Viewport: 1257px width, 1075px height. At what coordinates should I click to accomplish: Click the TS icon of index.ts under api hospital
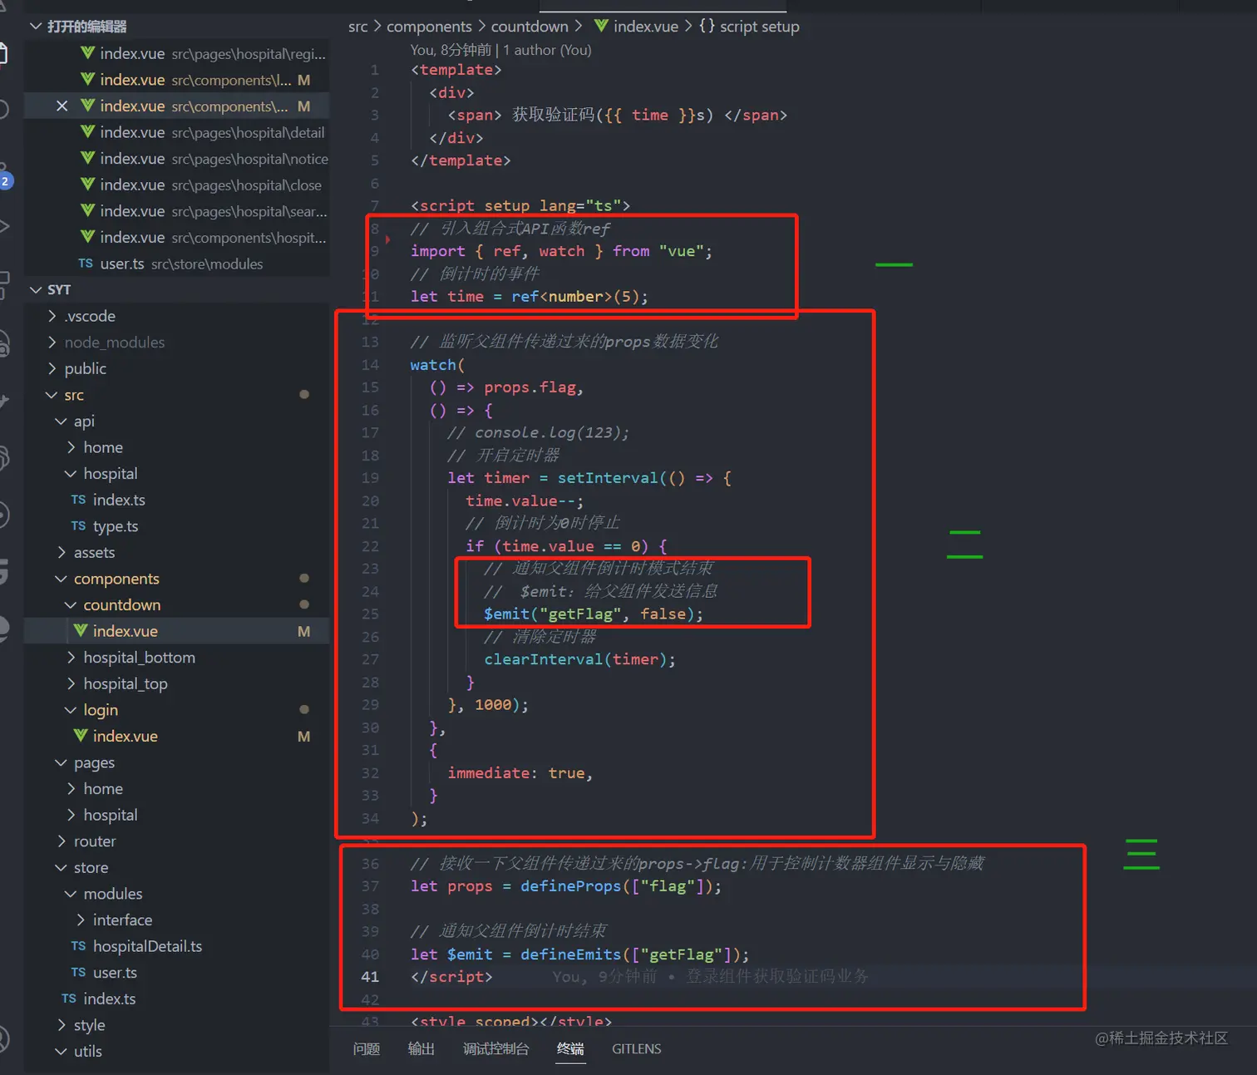click(78, 500)
